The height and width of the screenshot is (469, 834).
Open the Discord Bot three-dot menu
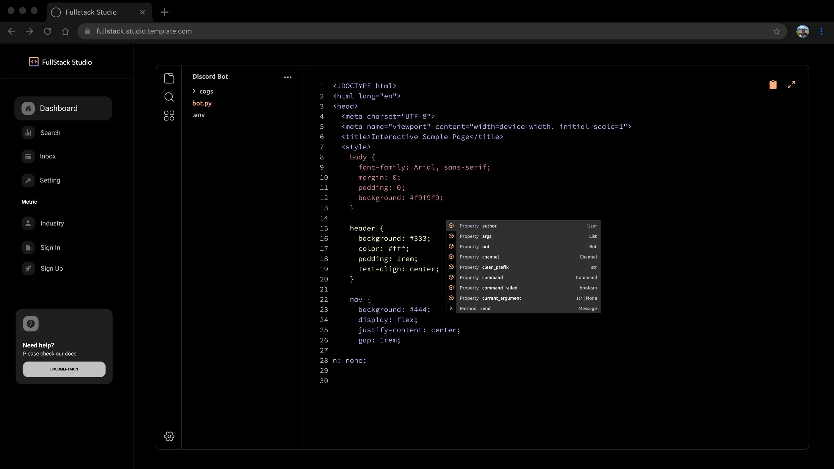click(x=288, y=77)
